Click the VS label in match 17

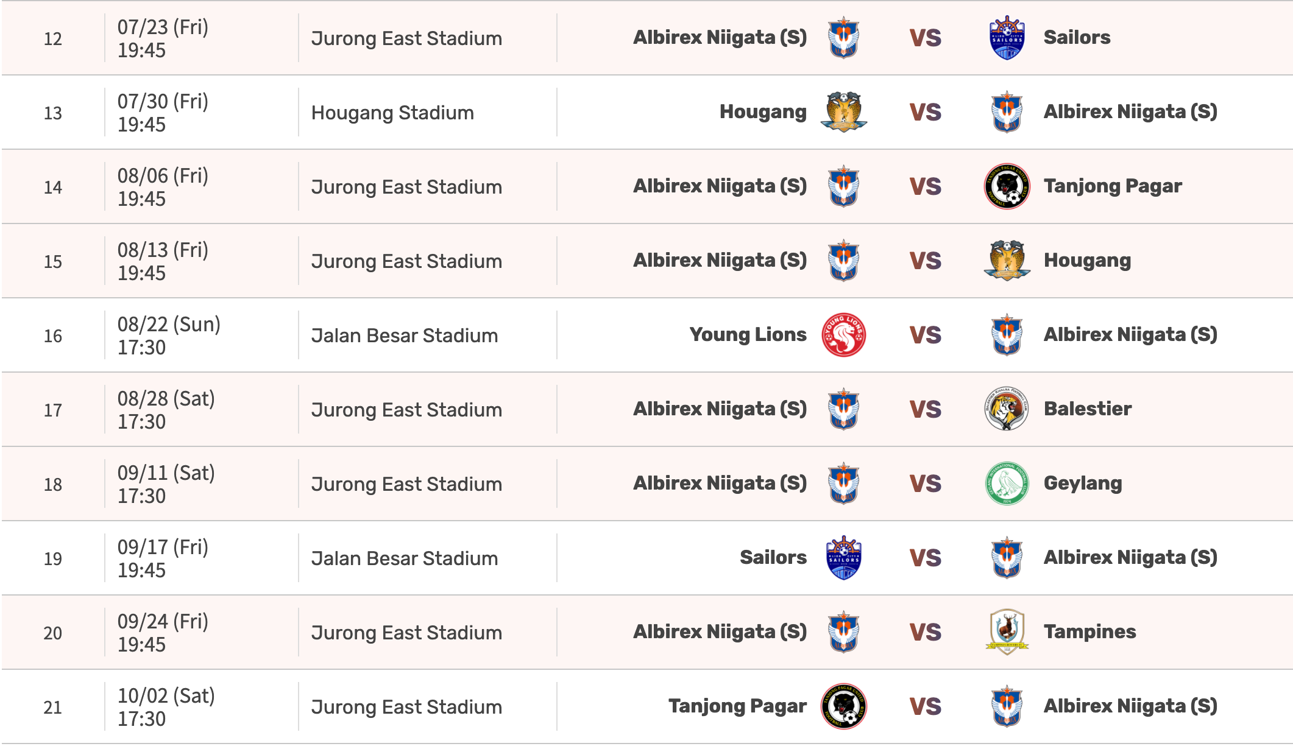coord(925,409)
